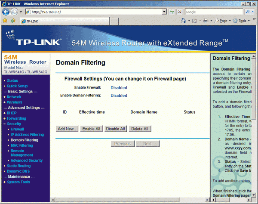
Task: Open the Firewall settings page
Action: point(17,129)
